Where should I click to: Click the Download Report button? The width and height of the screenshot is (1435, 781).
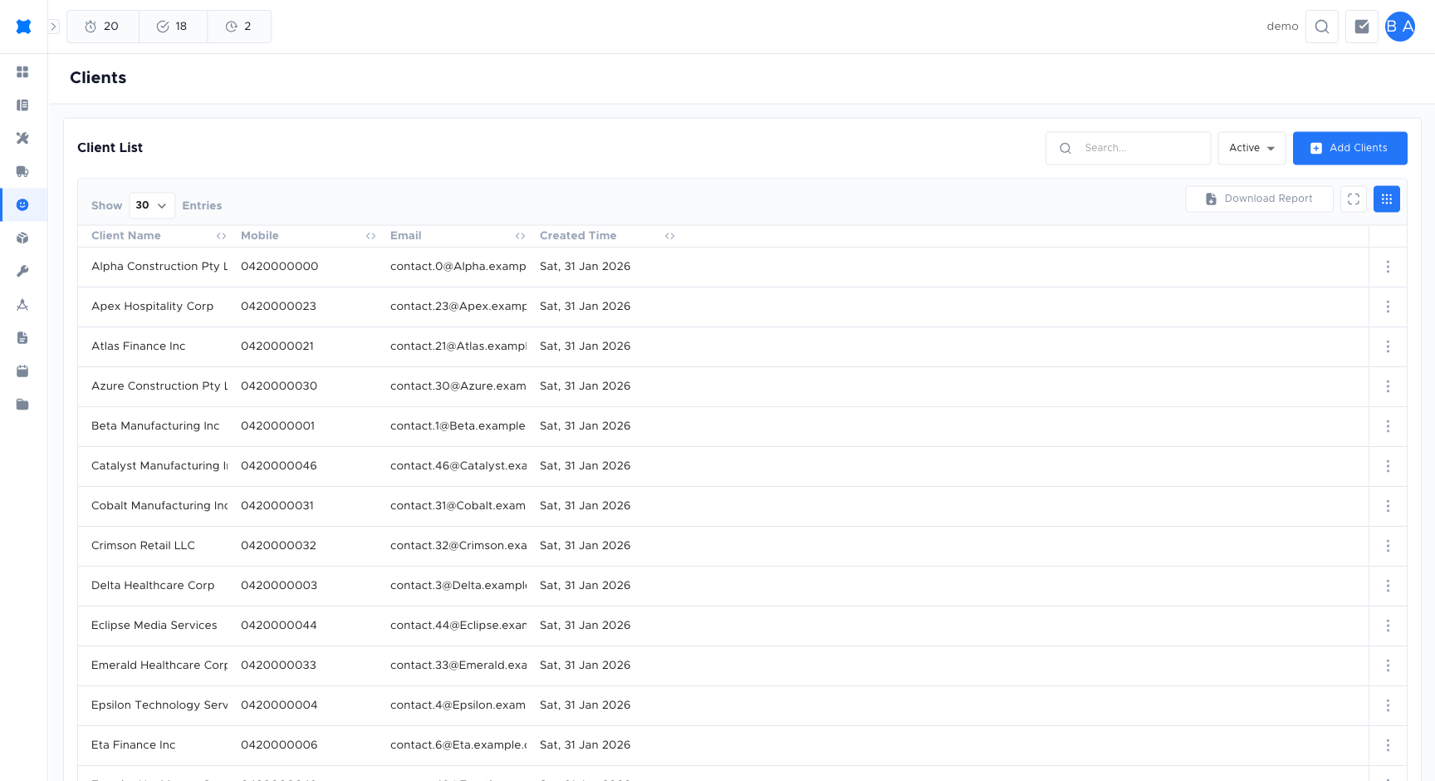click(1259, 199)
